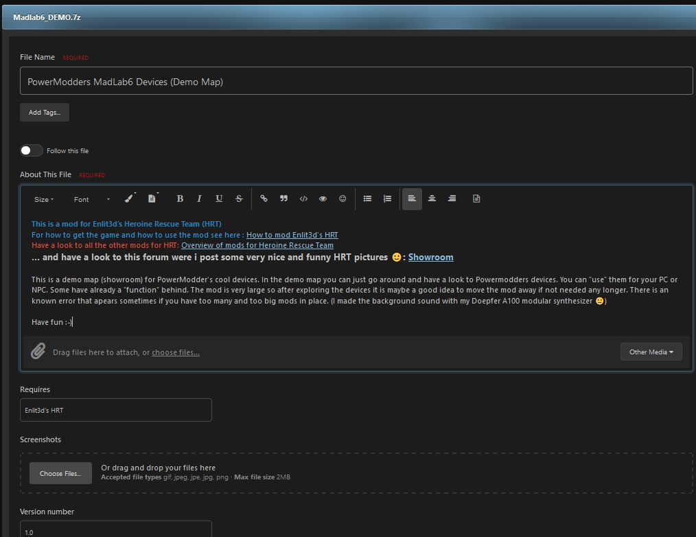Click the Add Tags button
Viewport: 696px width, 537px height.
[45, 113]
